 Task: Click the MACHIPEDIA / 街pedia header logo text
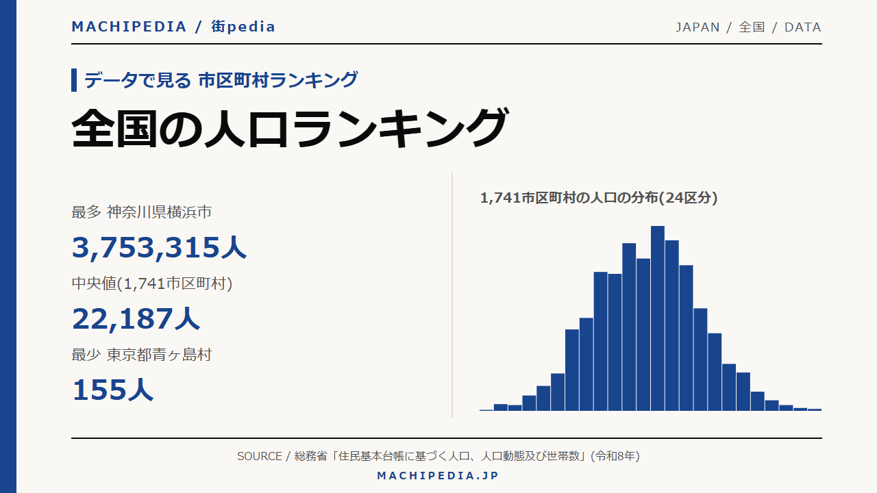click(x=173, y=27)
